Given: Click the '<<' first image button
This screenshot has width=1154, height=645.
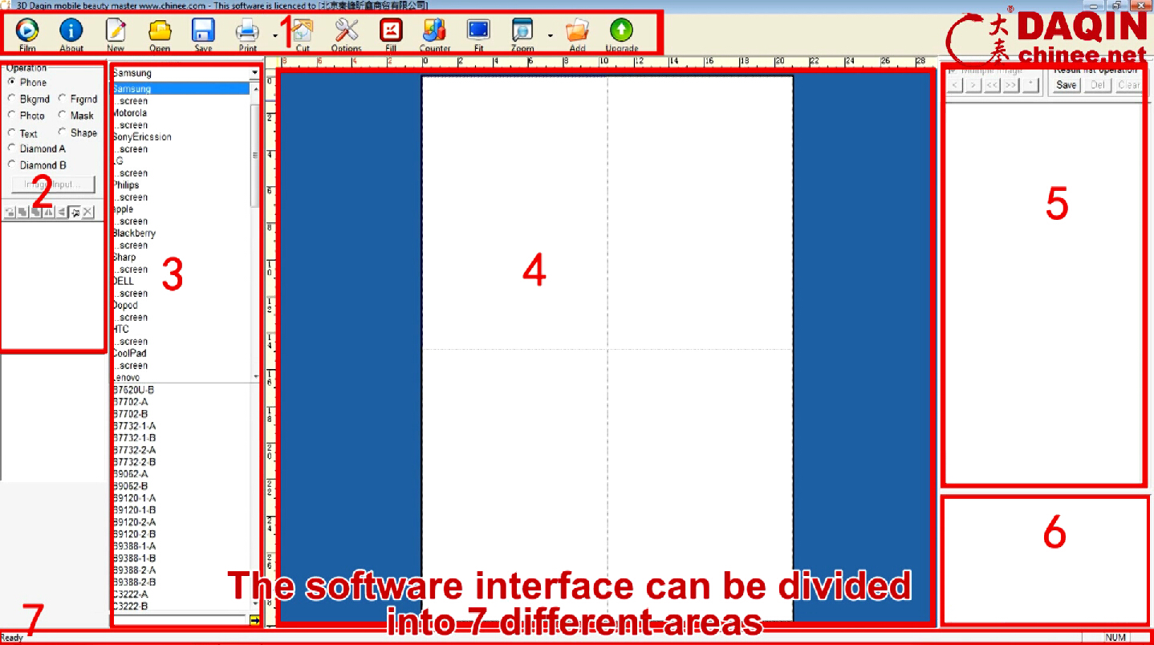Looking at the screenshot, I should point(993,85).
